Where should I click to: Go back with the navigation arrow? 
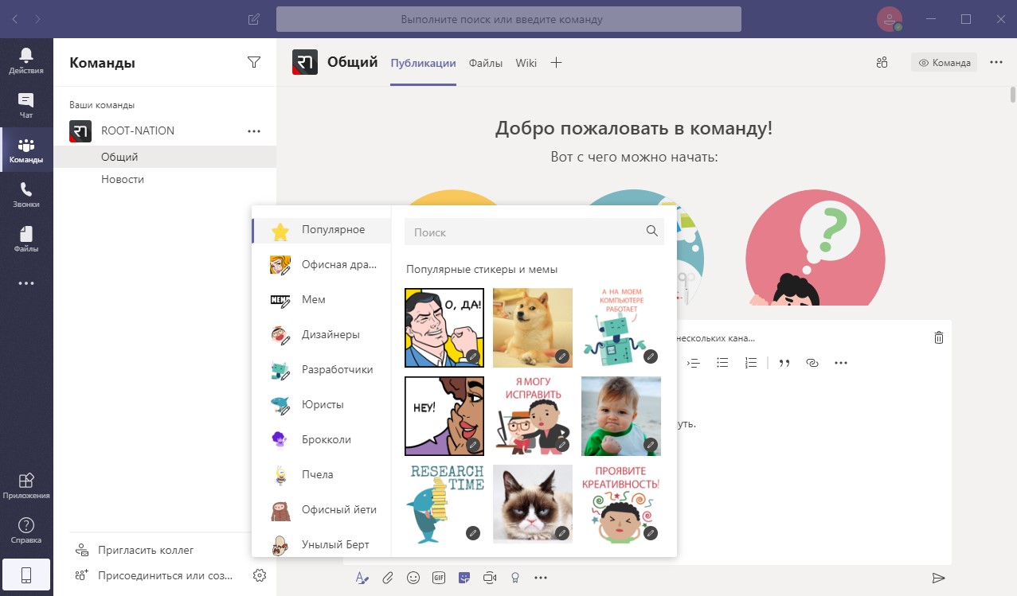pyautogui.click(x=16, y=18)
